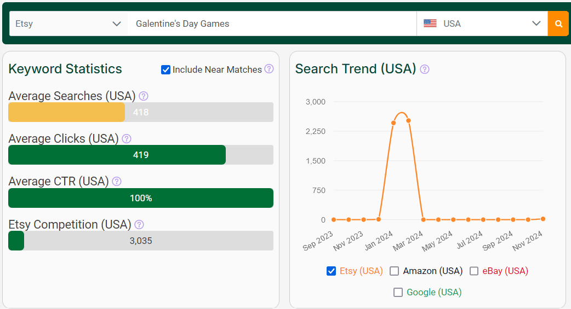
Task: Click the Nov 2023 x-axis label
Action: (348, 241)
